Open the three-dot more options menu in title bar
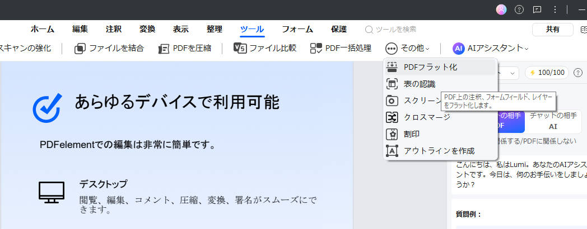 [555, 9]
